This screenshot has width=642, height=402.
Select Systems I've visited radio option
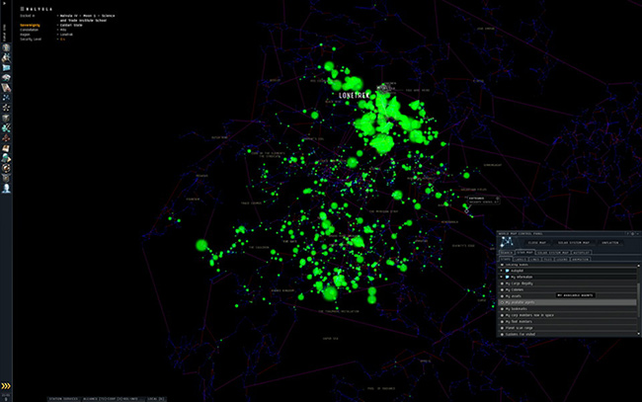[502, 334]
